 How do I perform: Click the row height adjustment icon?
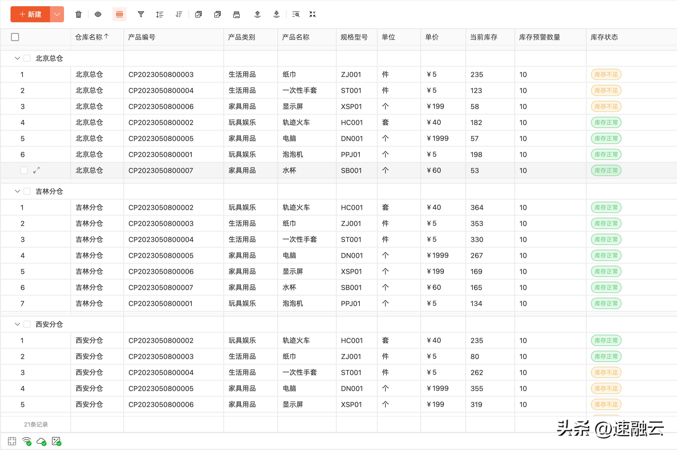[x=160, y=14]
